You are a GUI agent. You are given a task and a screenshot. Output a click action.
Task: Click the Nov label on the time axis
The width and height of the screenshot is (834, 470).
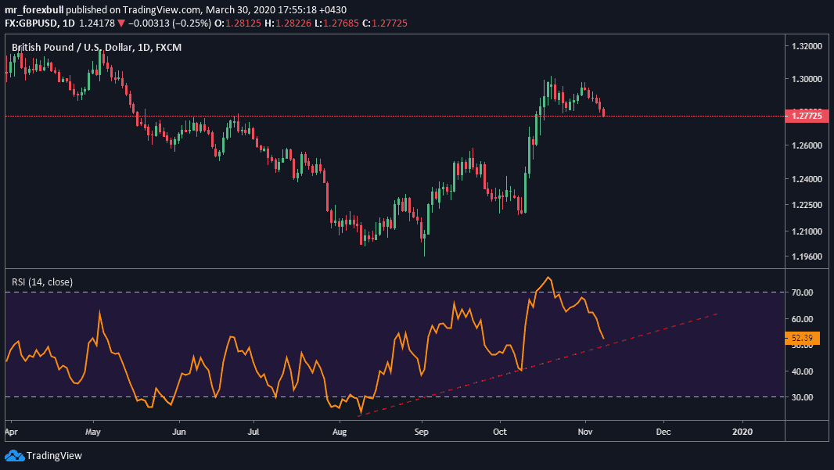[584, 431]
